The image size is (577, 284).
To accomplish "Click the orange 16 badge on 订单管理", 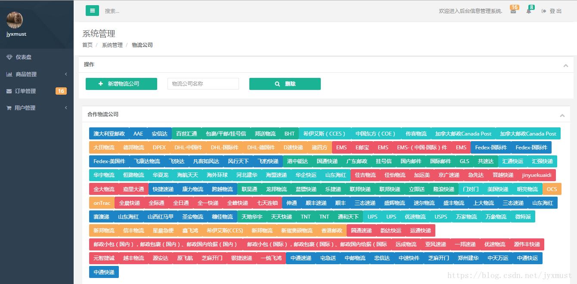I will click(61, 91).
